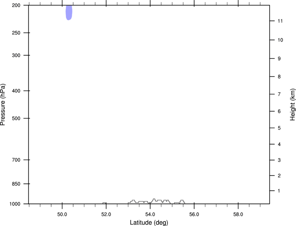
Task: Click the 11 km height label
Action: [280, 21]
